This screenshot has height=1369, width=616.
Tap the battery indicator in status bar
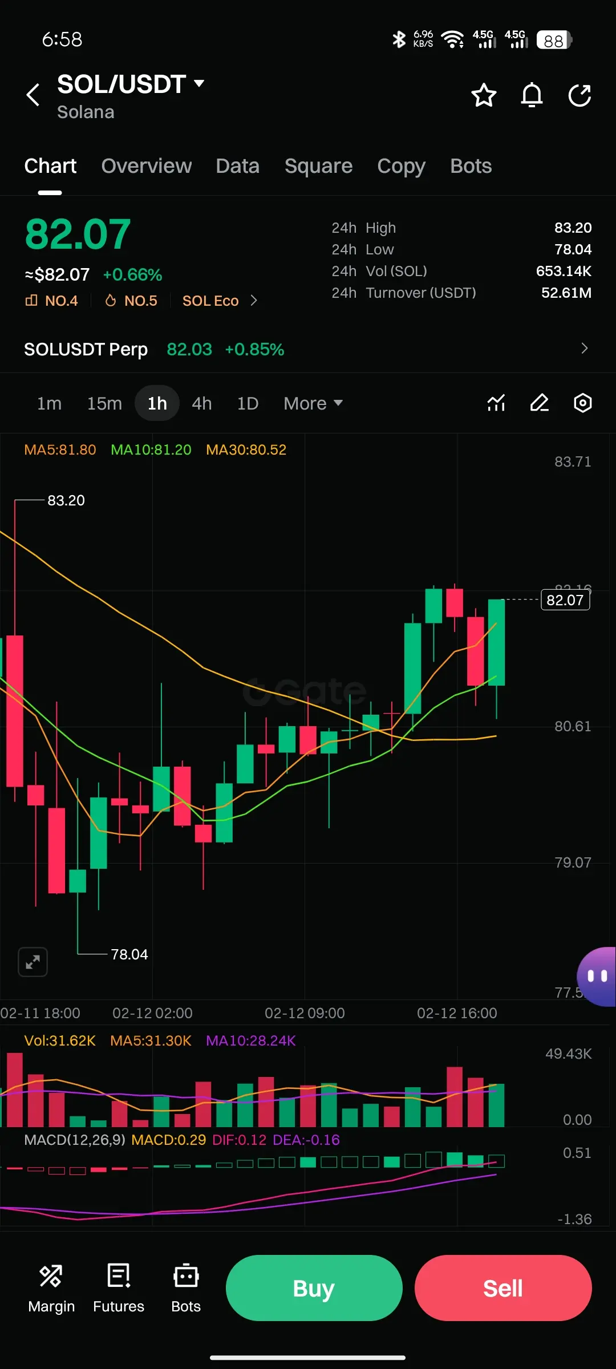[554, 40]
